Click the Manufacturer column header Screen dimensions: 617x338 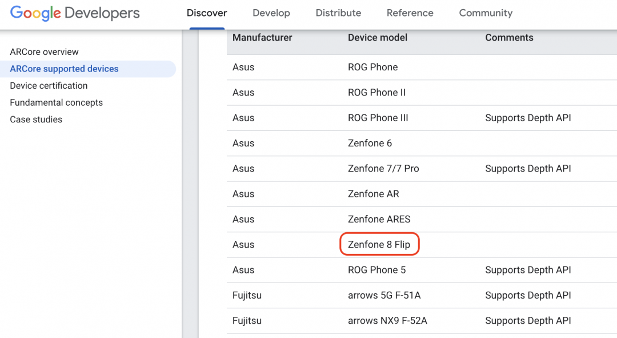coord(262,38)
